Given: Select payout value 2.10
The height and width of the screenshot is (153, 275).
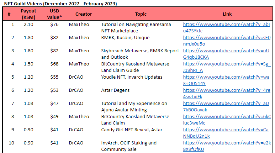Looking at the screenshot, I should click(28, 25).
